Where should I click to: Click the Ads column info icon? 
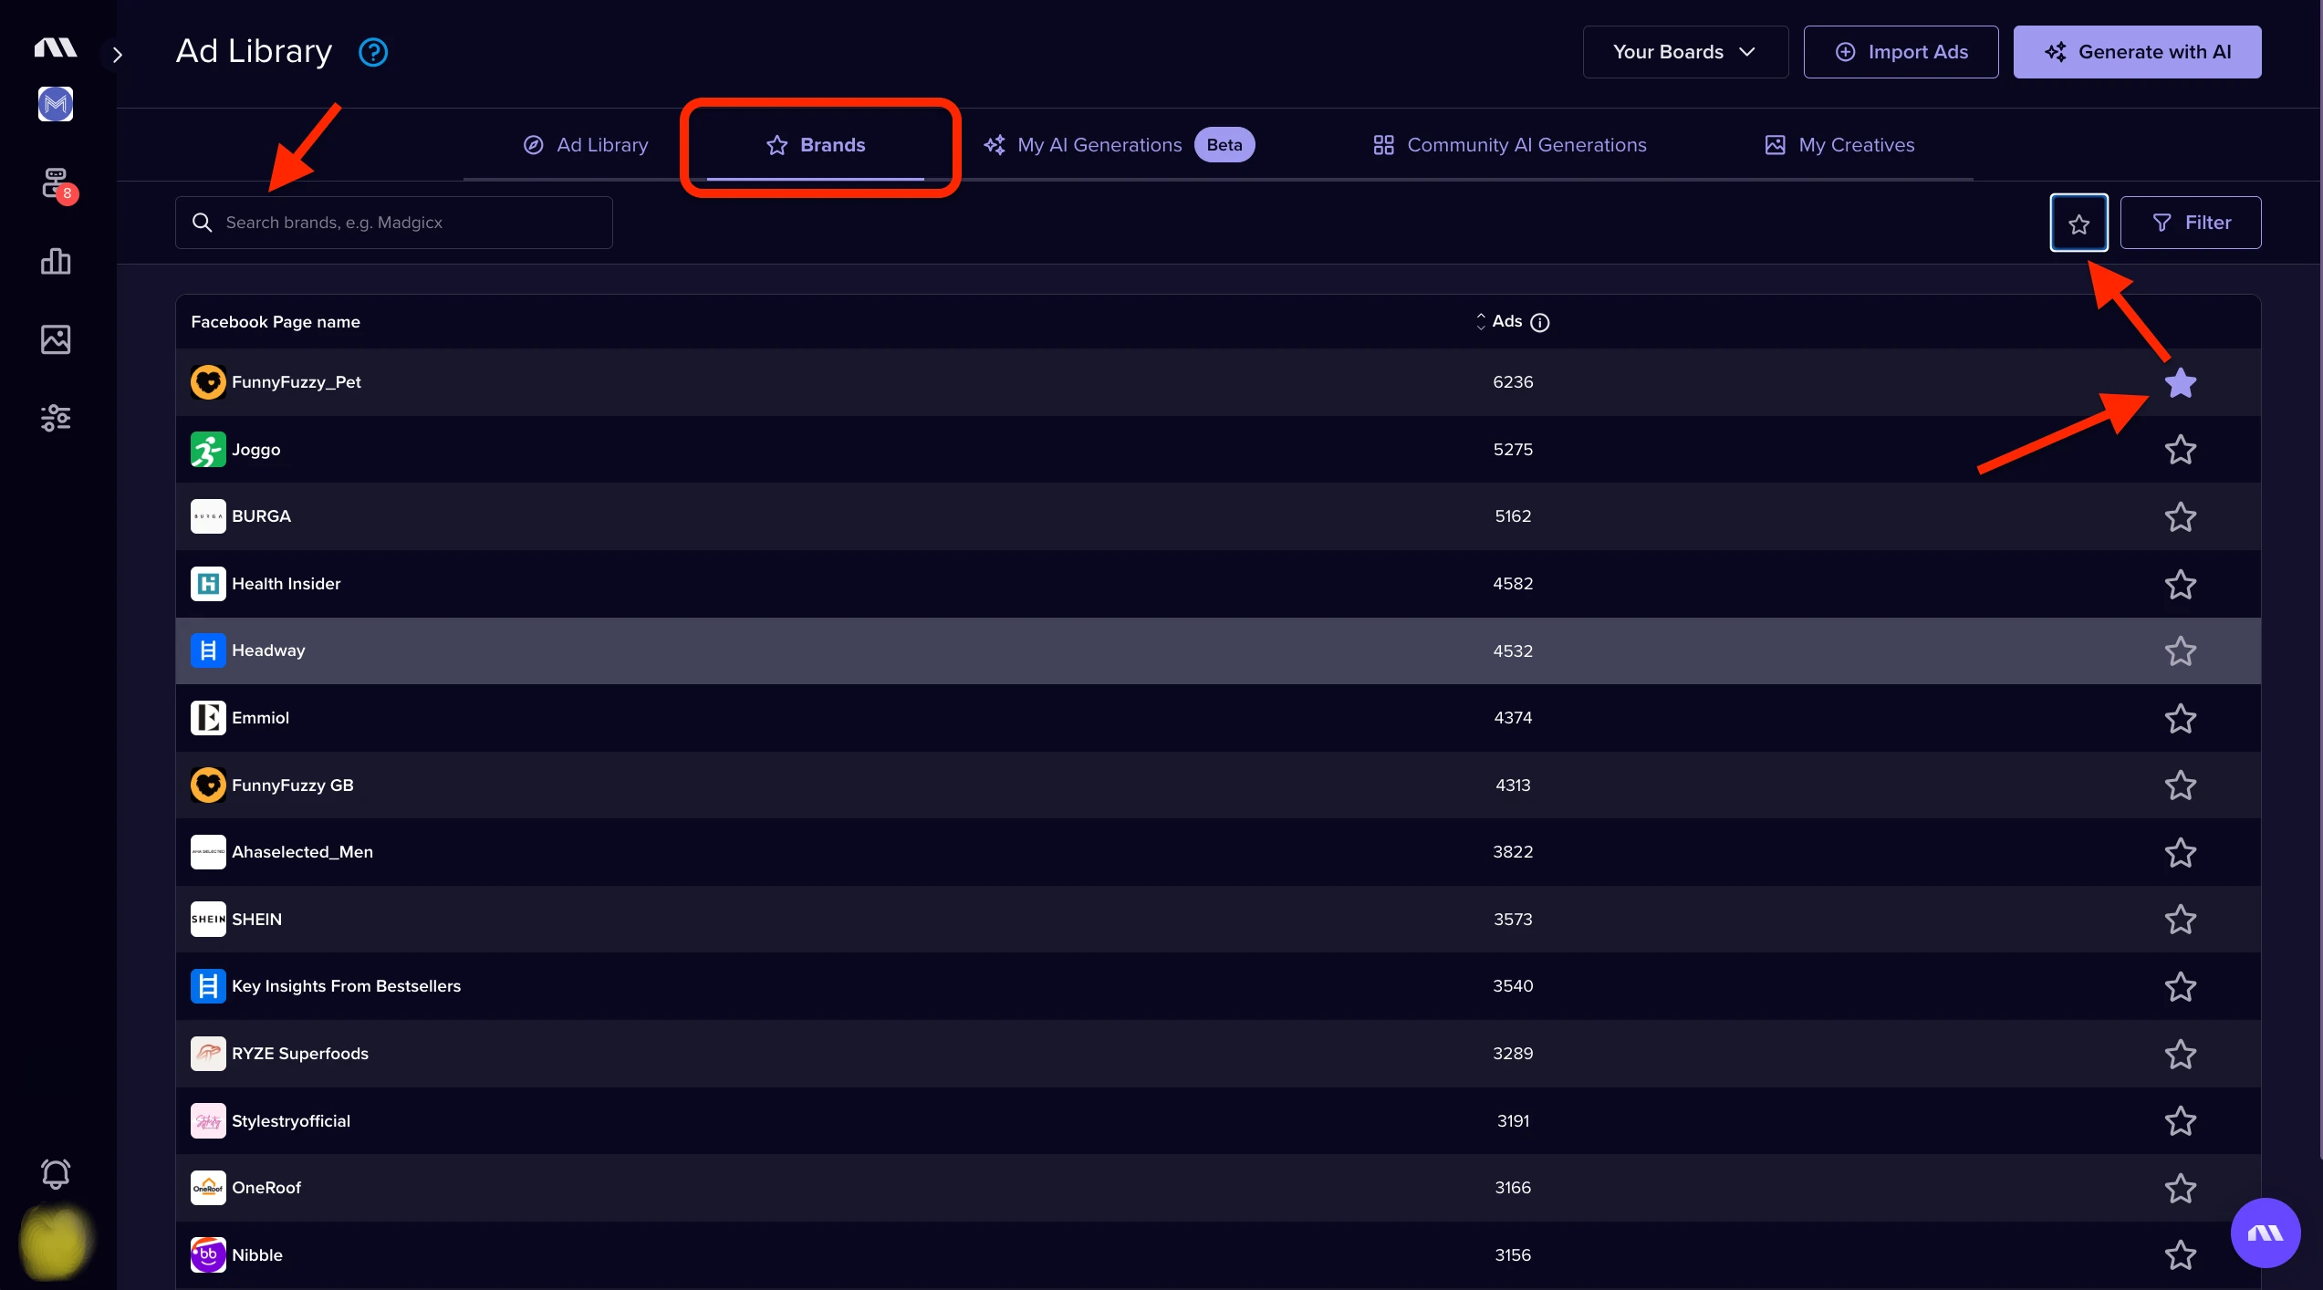(1539, 322)
